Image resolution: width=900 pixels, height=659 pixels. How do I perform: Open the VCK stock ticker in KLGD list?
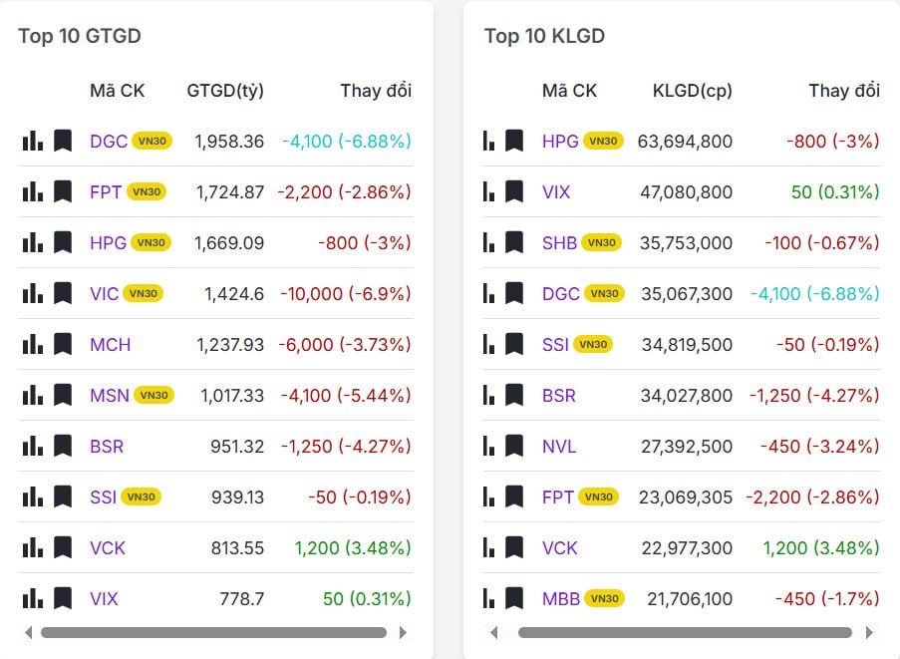coord(561,547)
